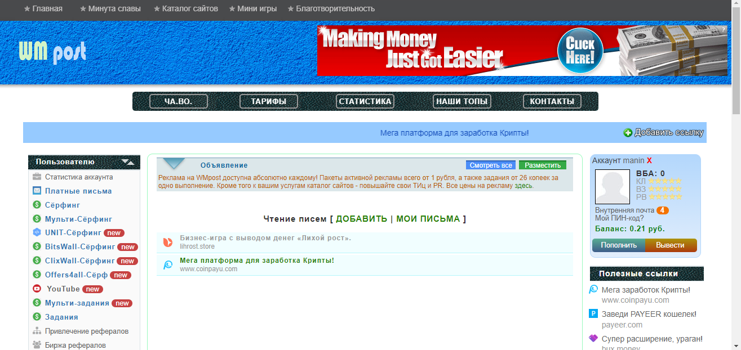Go to the КОНТАКТЫ page
The image size is (741, 350).
(552, 101)
